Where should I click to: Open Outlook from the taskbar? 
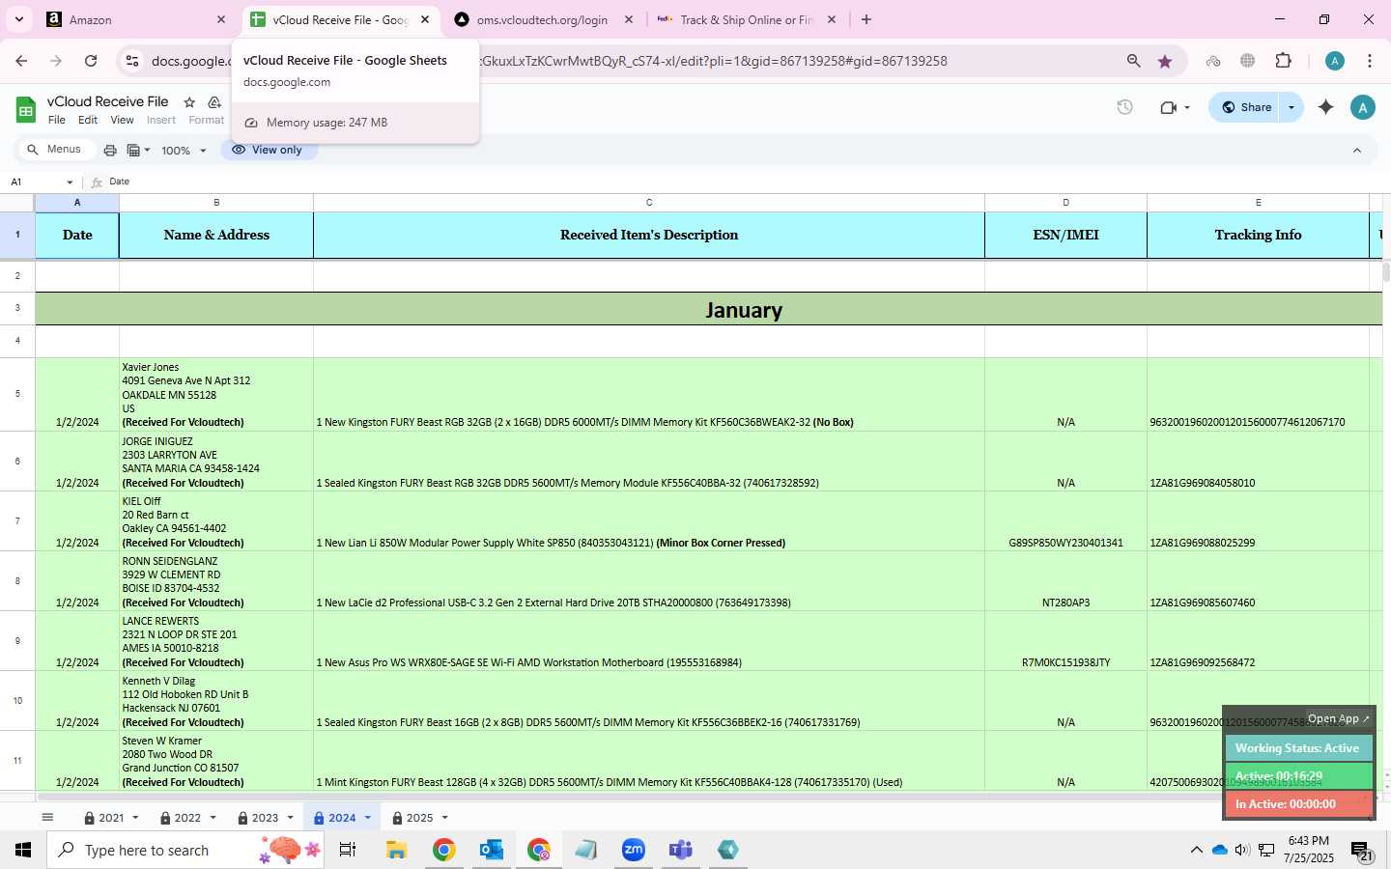492,850
